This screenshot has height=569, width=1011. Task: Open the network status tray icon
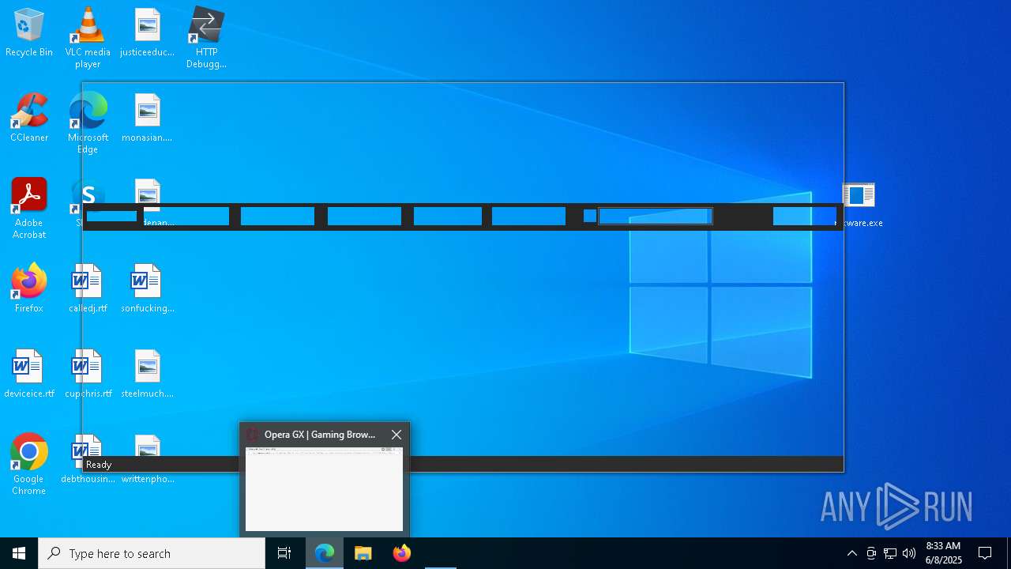(890, 553)
